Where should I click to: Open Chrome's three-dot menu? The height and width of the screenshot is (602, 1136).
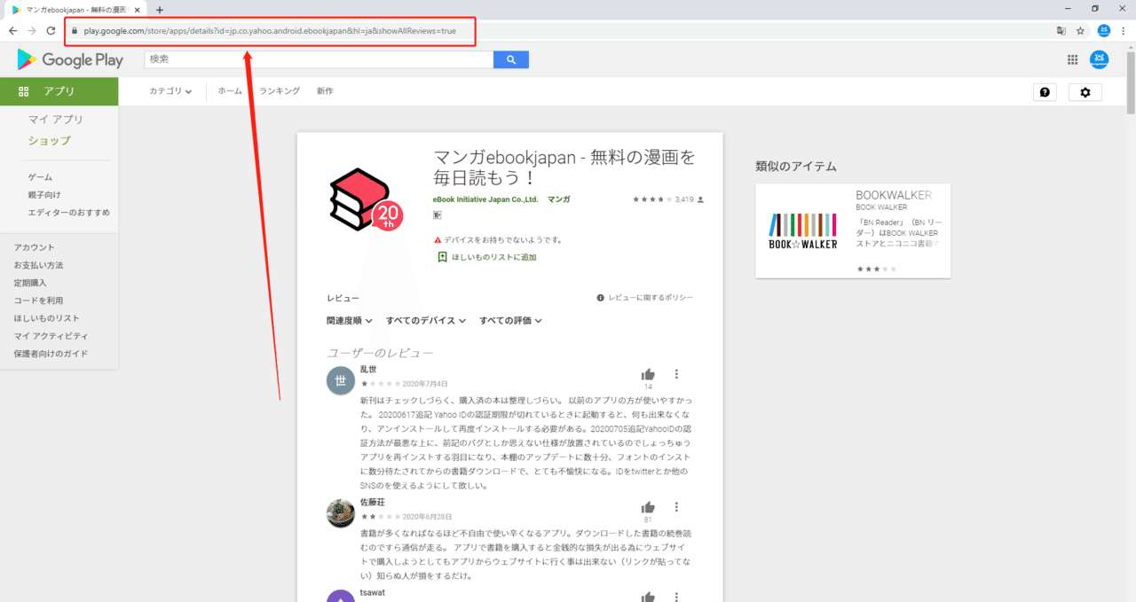click(x=1124, y=30)
